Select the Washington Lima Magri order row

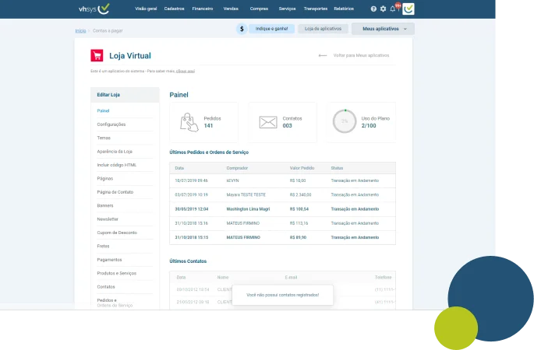[283, 209]
